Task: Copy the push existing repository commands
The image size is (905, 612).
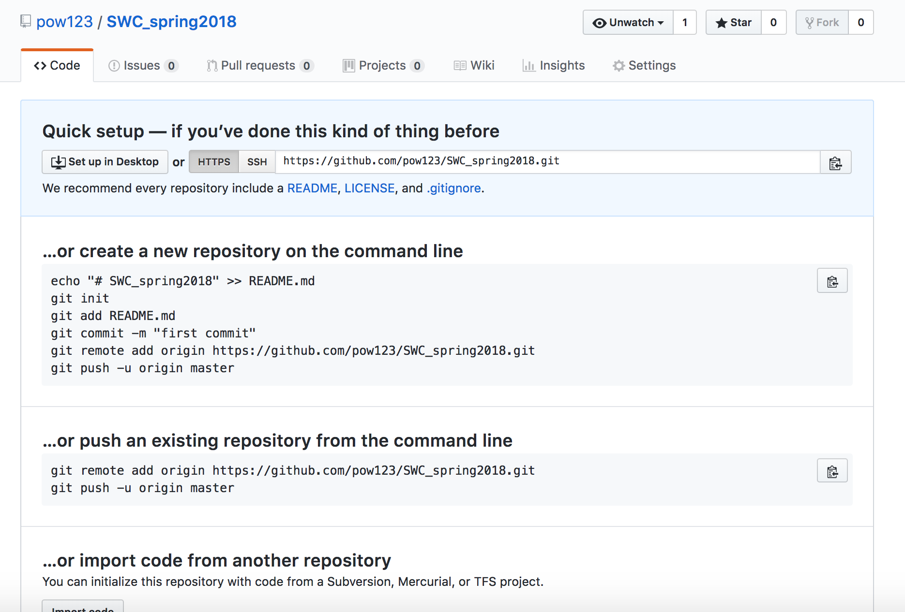Action: [x=832, y=471]
